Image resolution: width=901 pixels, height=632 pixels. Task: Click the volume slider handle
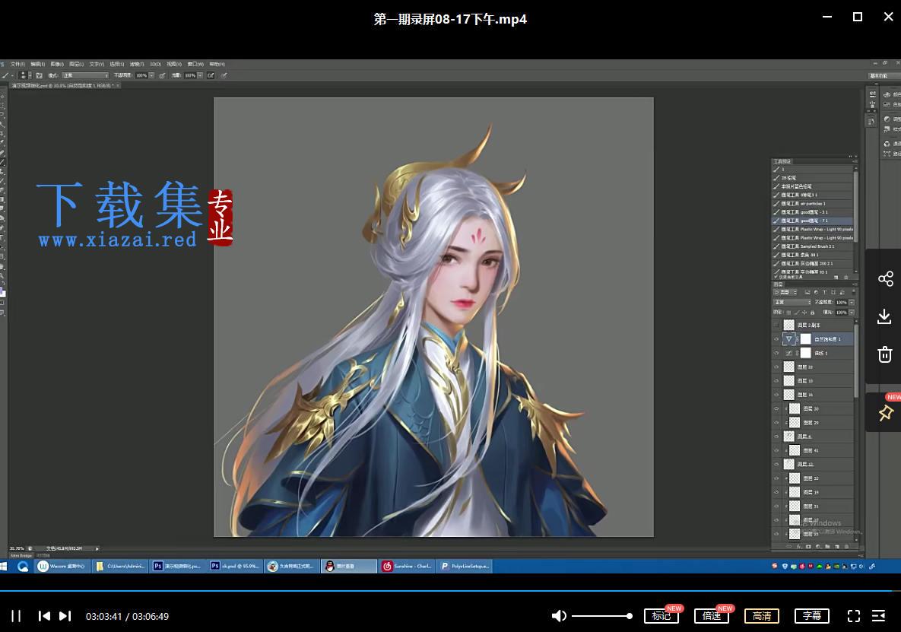630,616
